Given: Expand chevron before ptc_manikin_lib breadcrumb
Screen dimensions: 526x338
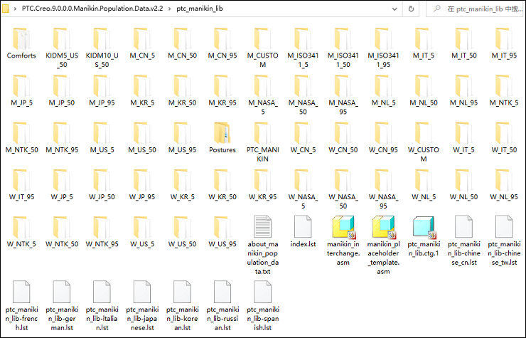Looking at the screenshot, I should 169,9.
